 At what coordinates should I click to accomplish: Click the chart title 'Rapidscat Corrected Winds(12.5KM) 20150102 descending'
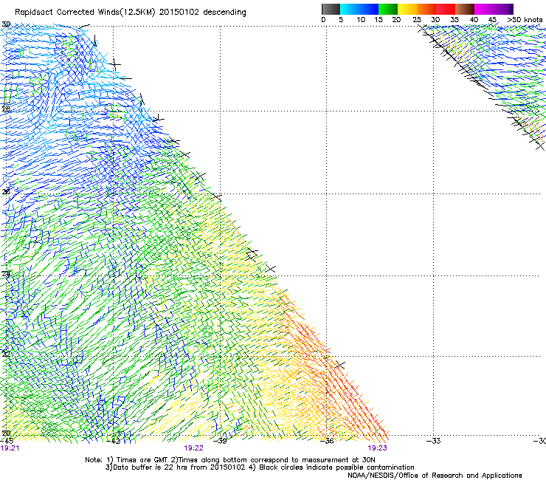tap(131, 13)
